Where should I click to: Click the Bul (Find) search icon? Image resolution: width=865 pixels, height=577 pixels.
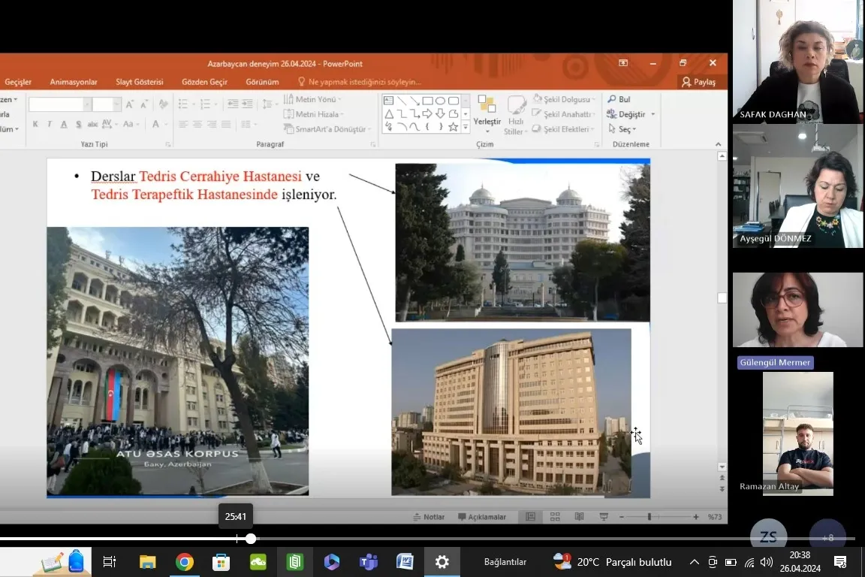(612, 99)
